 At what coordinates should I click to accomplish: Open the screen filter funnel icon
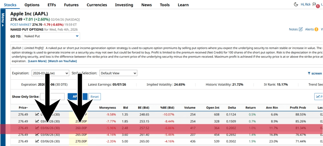(309, 73)
